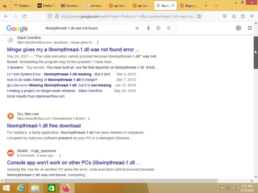Viewport: 258px width, 193px height.
Task: Click the horizontal scrollbar left arrow
Action: click(x=2, y=181)
